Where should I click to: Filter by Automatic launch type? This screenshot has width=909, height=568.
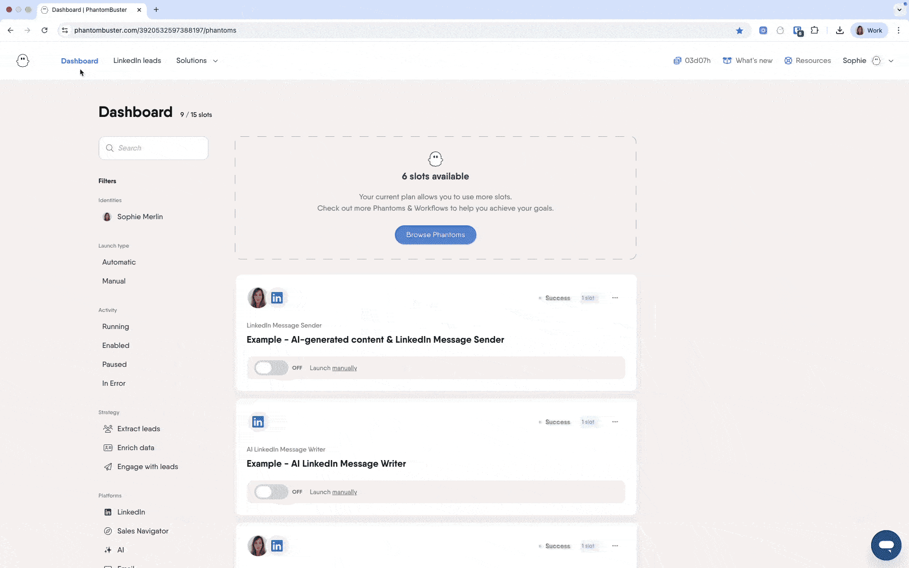click(119, 262)
